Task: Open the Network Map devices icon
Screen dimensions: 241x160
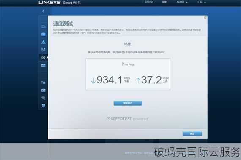Action: 44,27
